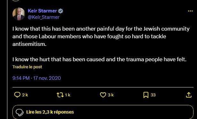Open the 9:14 PM timestamp link
The image size is (197, 119).
(21, 78)
